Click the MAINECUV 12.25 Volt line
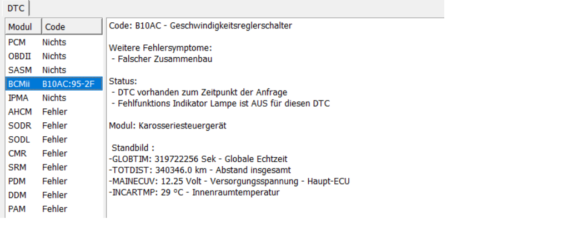The width and height of the screenshot is (562, 239). [229, 181]
